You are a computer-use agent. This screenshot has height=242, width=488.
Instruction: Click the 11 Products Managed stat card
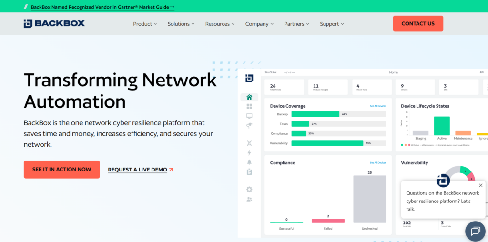(328, 87)
